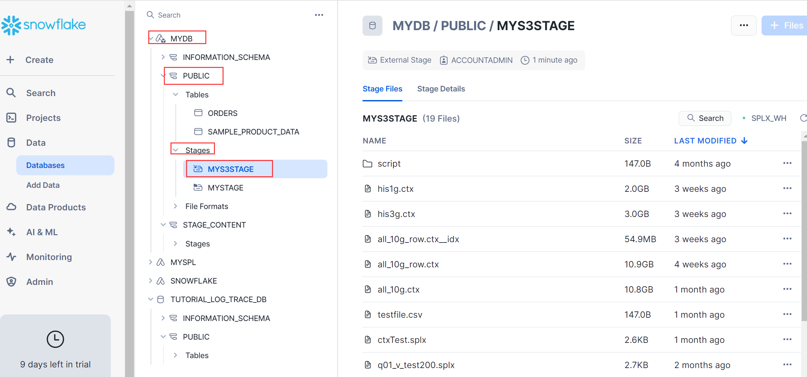Expand the MYSPL database
807x377 pixels.
tap(151, 262)
